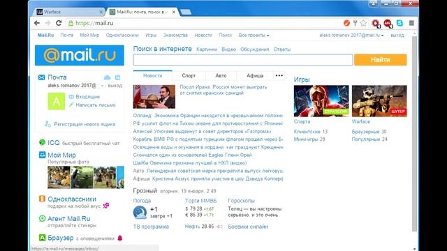This screenshot has width=447, height=251.
Task: Read headline about Алексей Улюкаев and Газпром
Action: [202, 132]
